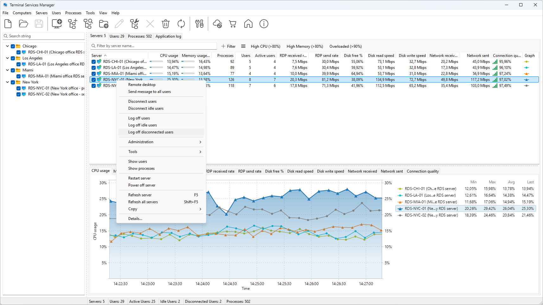
Task: Open Settings via wrench-screwdriver icon
Action: [199, 24]
